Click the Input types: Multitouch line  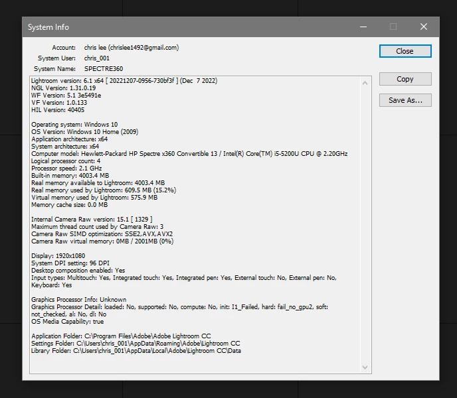coord(184,277)
